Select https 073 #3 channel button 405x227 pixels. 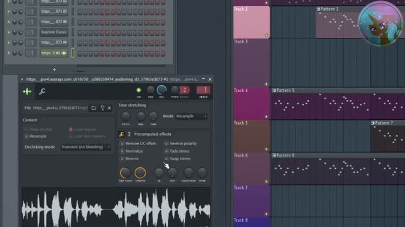click(54, 12)
